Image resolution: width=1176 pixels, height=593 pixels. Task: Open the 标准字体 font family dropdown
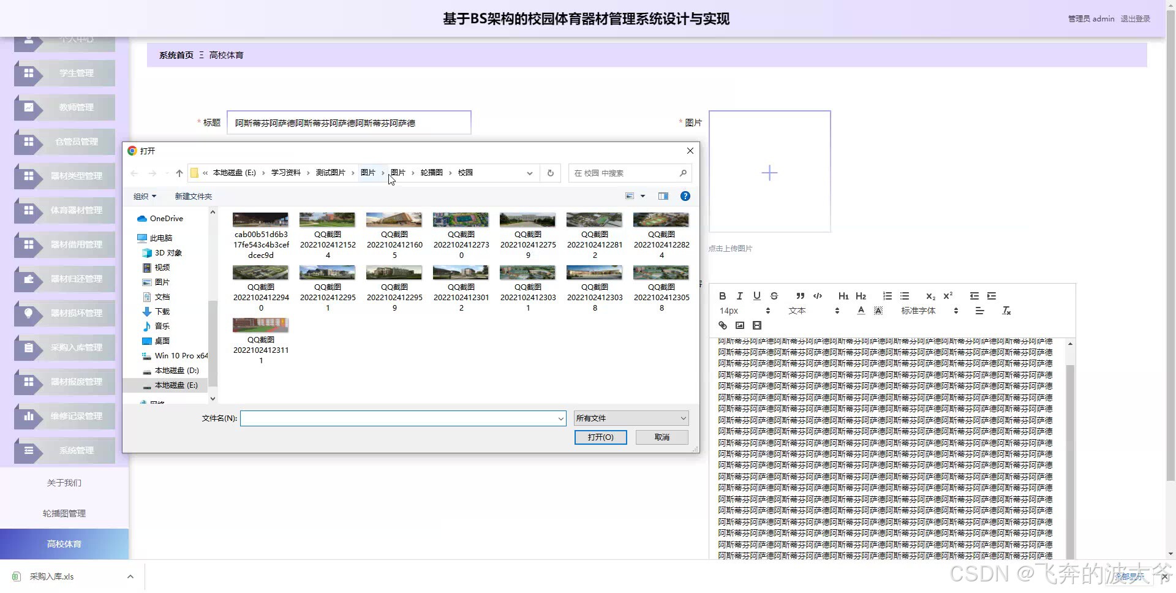929,311
